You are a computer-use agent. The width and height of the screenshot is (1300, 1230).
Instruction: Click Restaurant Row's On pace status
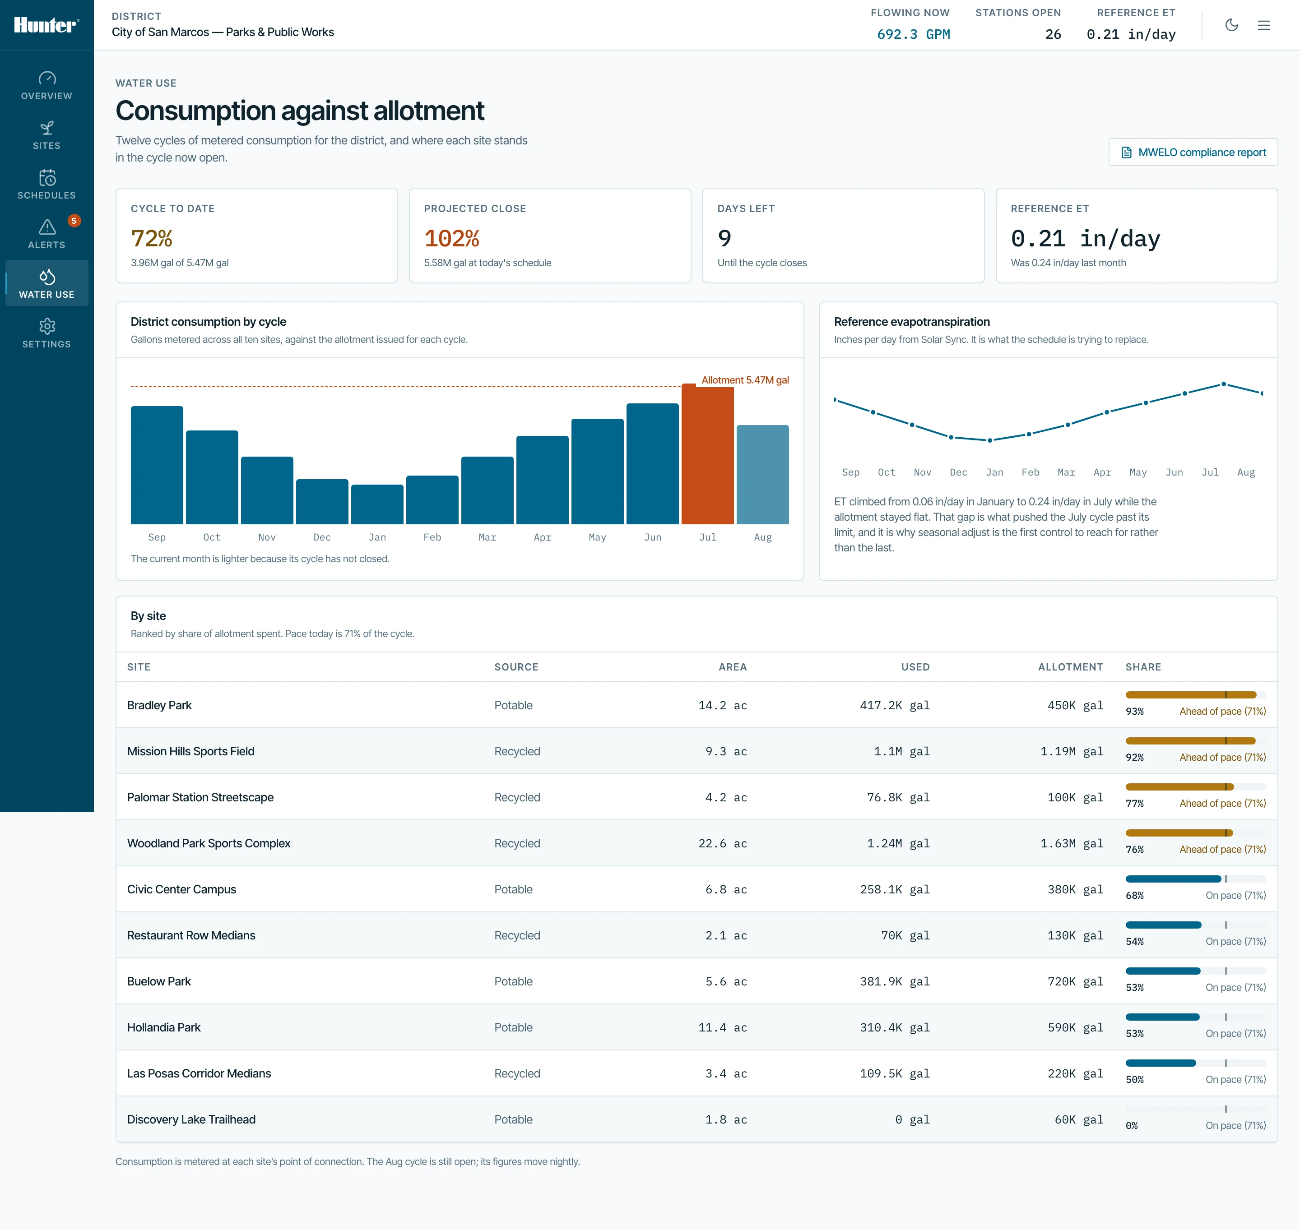point(1236,942)
